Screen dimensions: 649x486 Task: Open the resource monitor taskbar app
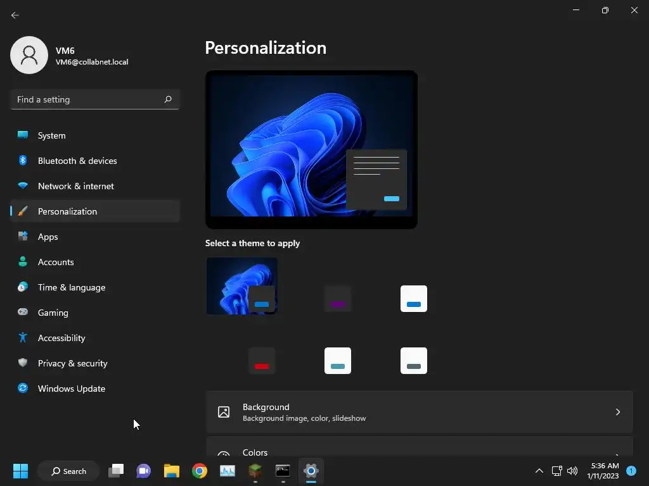tap(228, 471)
